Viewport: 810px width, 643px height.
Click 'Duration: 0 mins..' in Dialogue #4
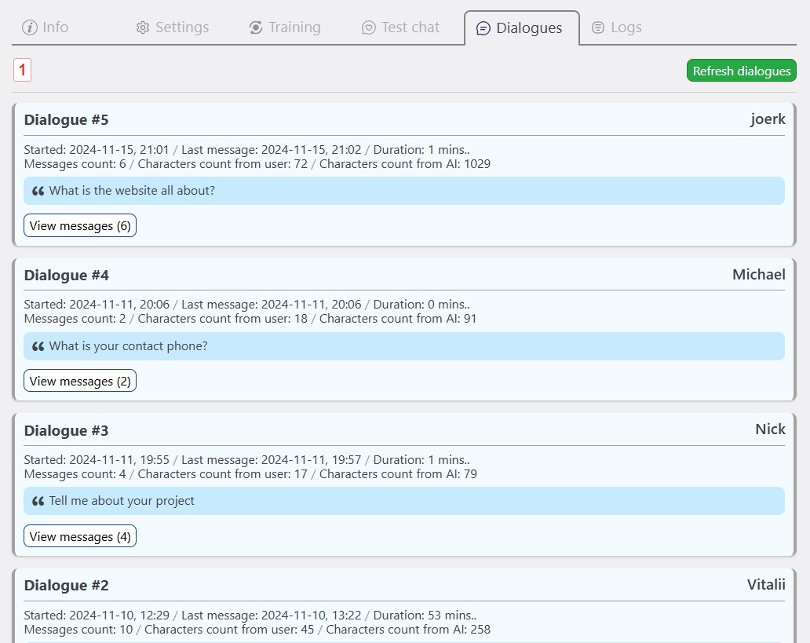click(421, 305)
